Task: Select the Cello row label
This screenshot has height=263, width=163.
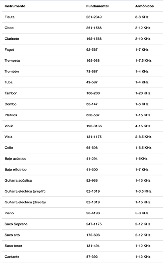Action: pos(9,148)
